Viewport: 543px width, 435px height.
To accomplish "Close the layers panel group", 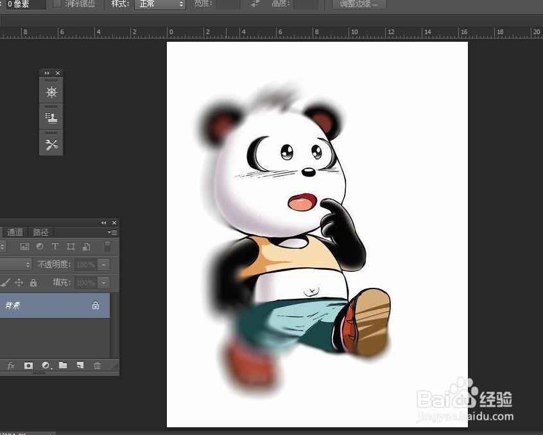I will click(x=114, y=222).
